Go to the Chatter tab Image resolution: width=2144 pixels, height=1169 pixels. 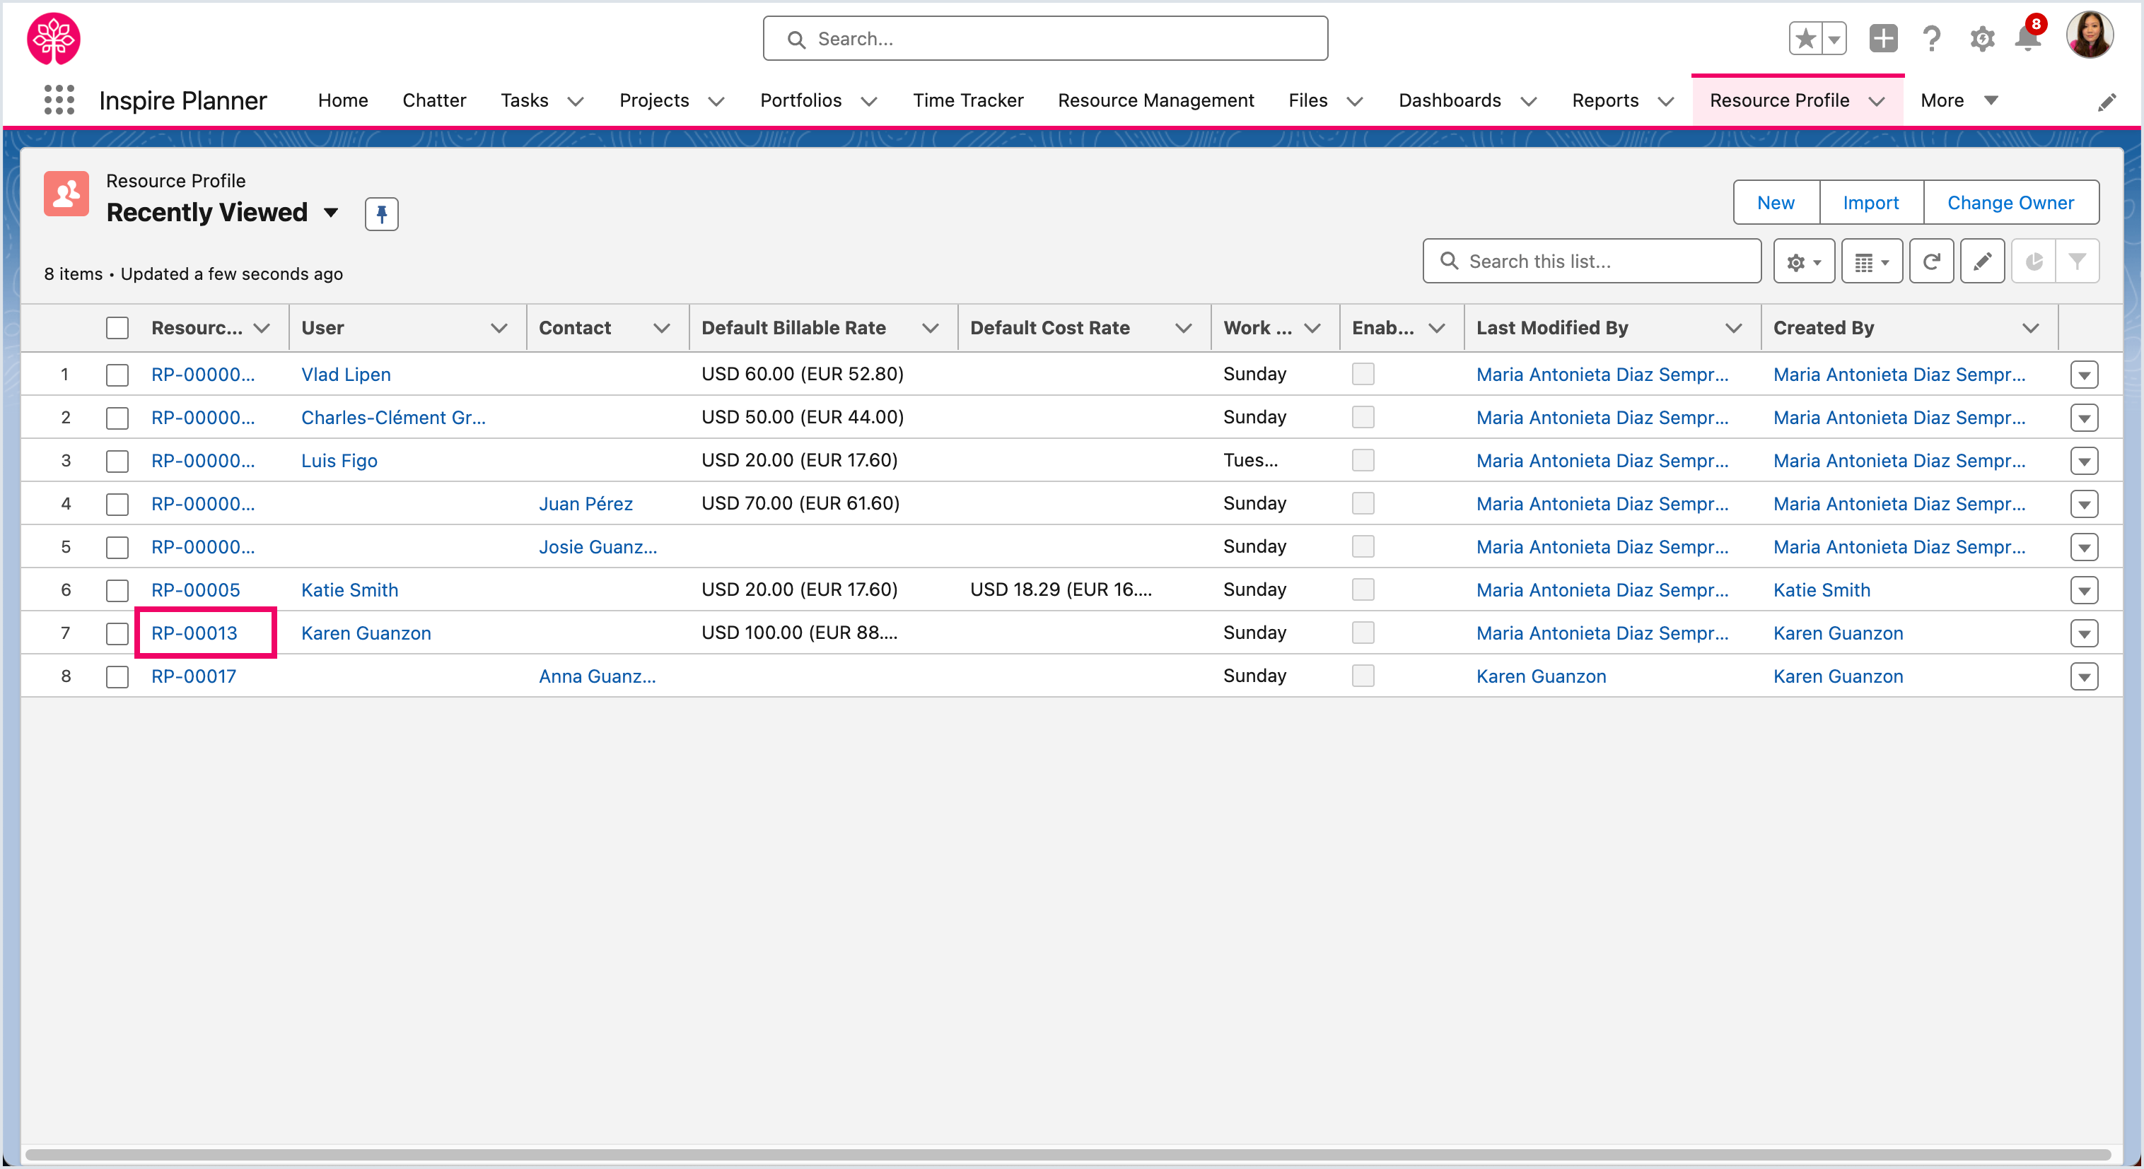tap(433, 100)
